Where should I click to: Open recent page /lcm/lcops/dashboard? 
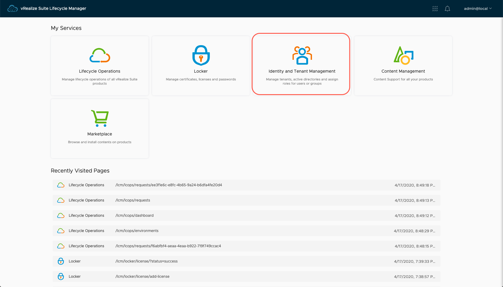click(134, 216)
